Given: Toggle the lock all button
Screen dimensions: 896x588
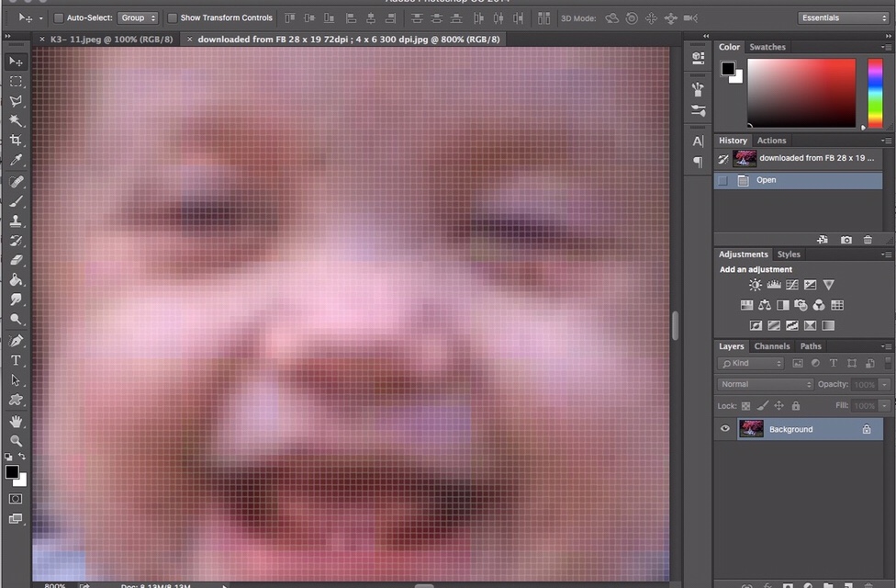Looking at the screenshot, I should [x=795, y=406].
